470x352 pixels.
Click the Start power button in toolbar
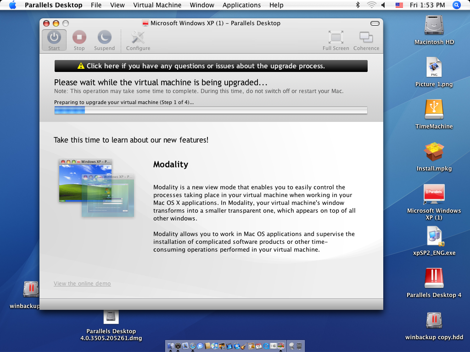tap(54, 40)
